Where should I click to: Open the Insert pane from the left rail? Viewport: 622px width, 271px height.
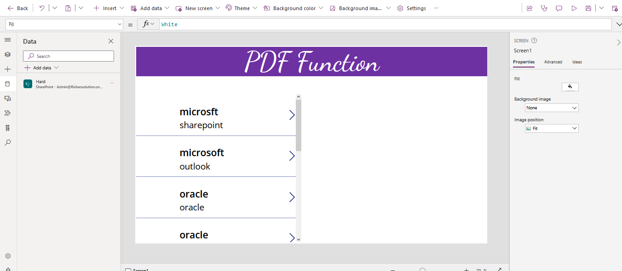coord(7,69)
